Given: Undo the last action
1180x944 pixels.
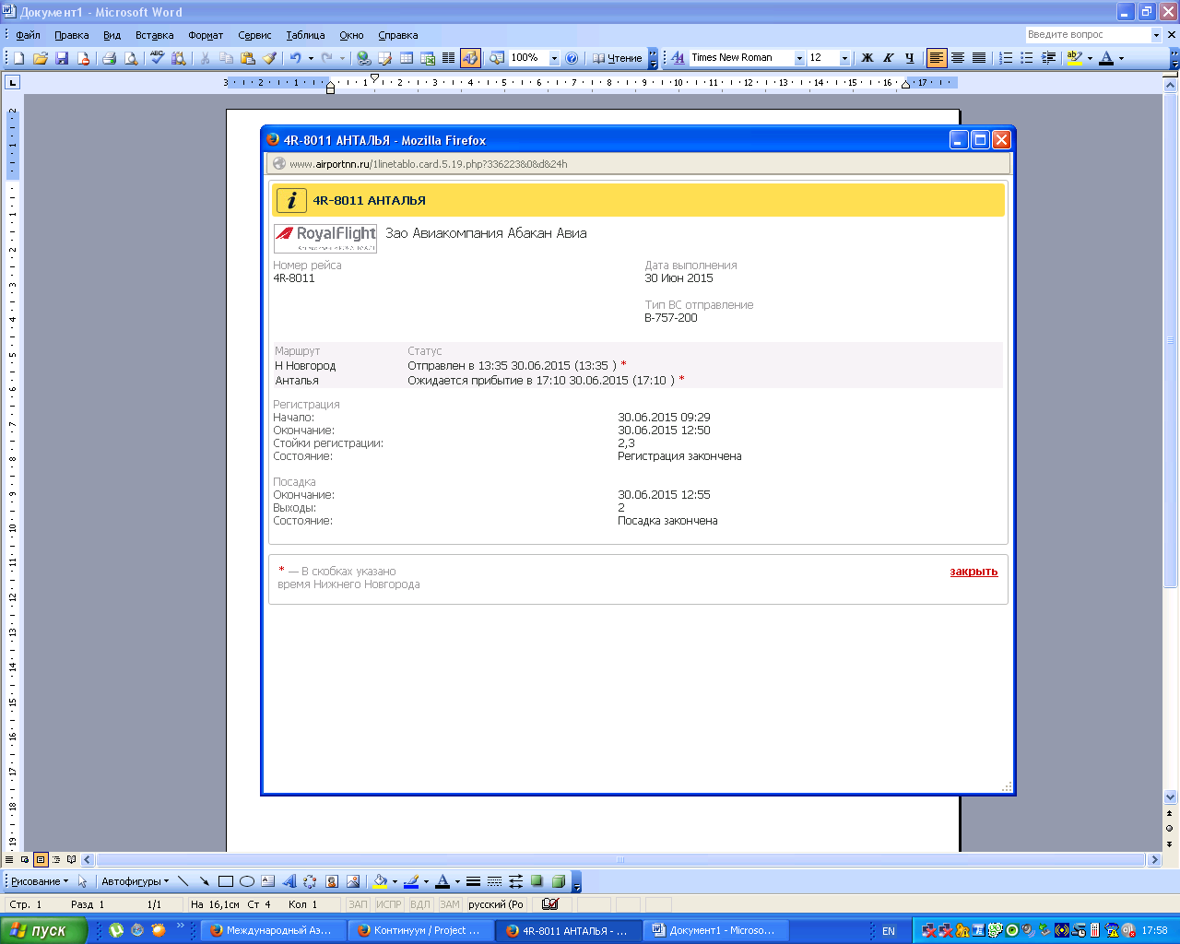Looking at the screenshot, I should 295,58.
